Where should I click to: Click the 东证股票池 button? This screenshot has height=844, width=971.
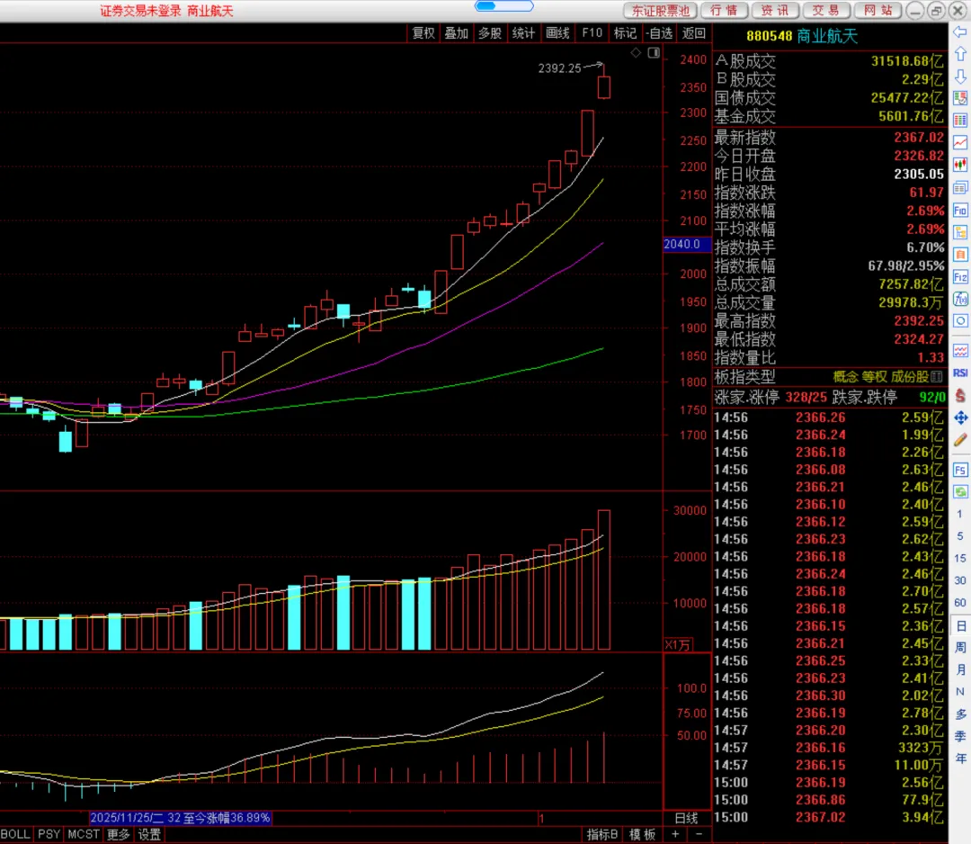coord(660,11)
